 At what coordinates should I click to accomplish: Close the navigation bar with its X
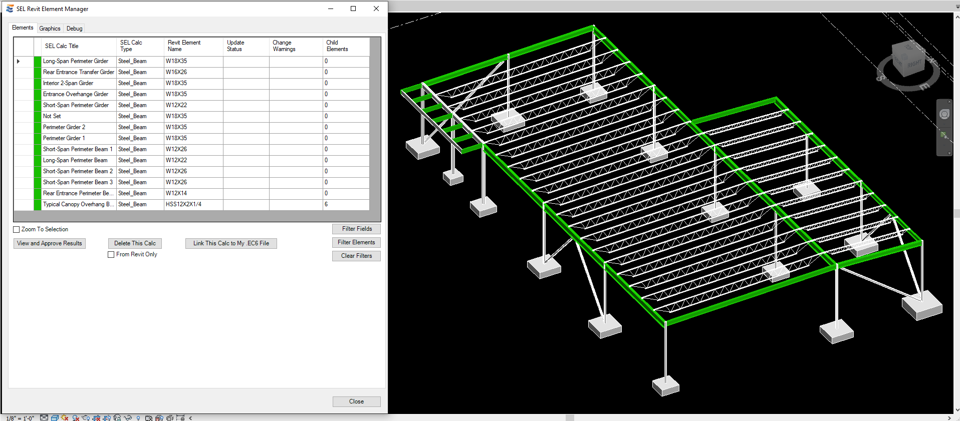click(x=949, y=102)
